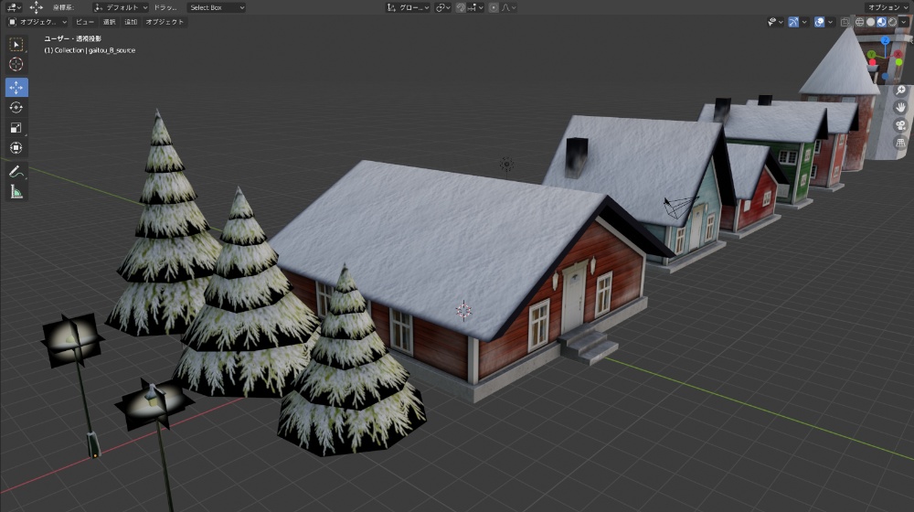Select the Measure ruler tool
Viewport: 914px width, 512px height.
[x=16, y=192]
